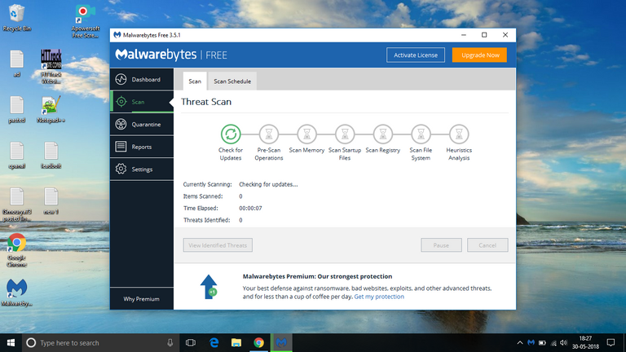Viewport: 626px width, 352px height.
Task: Click the Scan Registry hourglass icon
Action: point(383,134)
